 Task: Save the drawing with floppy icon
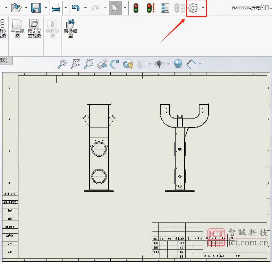click(36, 8)
